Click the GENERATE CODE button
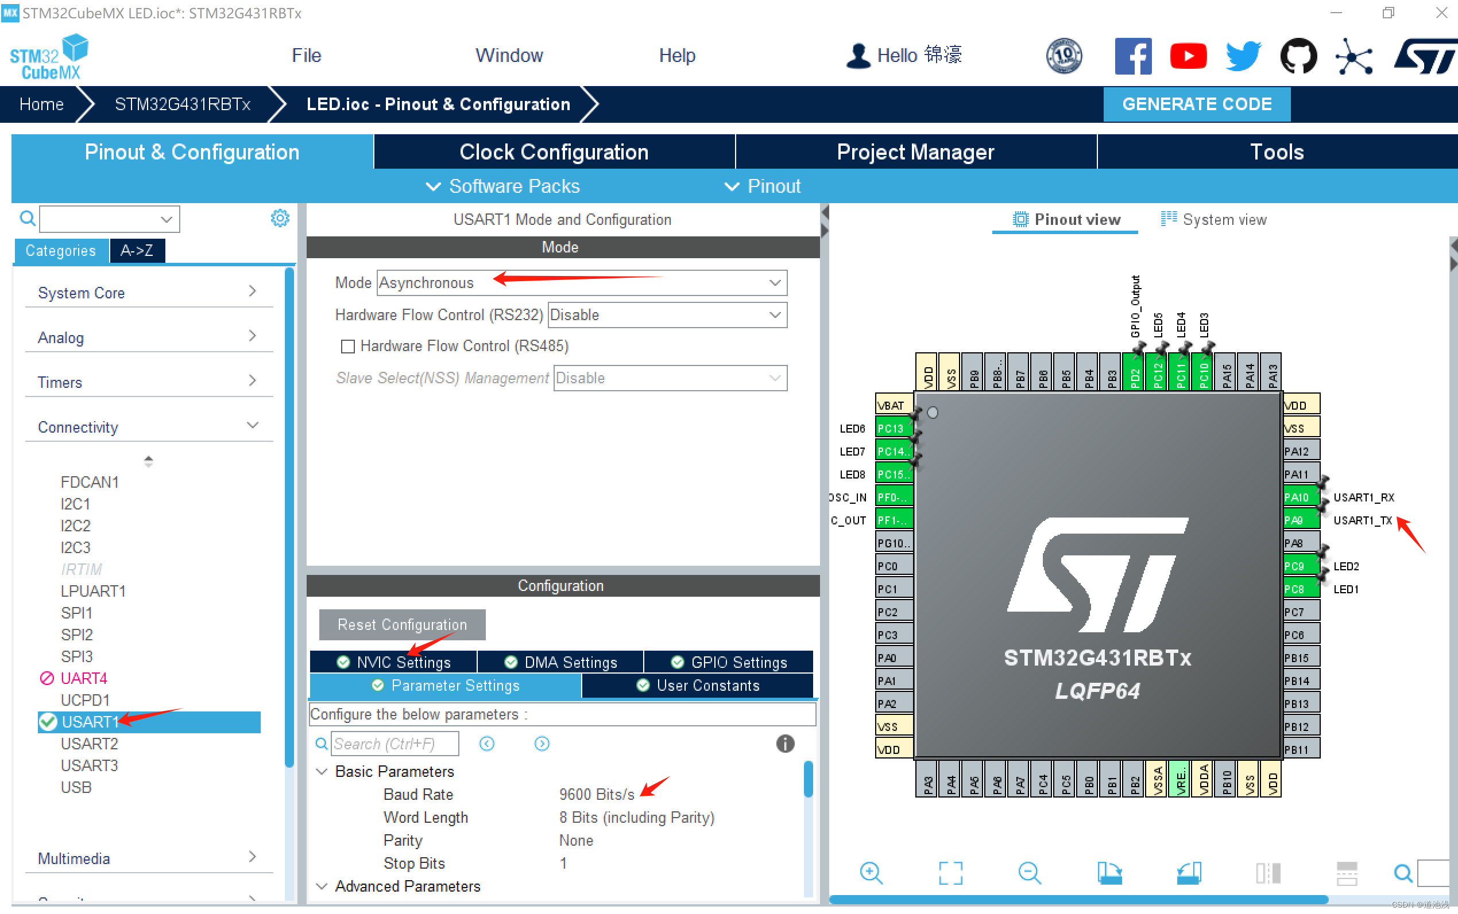Image resolution: width=1458 pixels, height=914 pixels. (1197, 103)
